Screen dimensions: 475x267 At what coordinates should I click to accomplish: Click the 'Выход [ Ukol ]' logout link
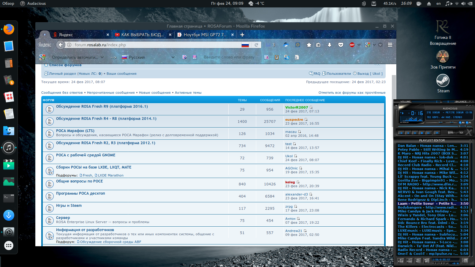click(x=368, y=74)
